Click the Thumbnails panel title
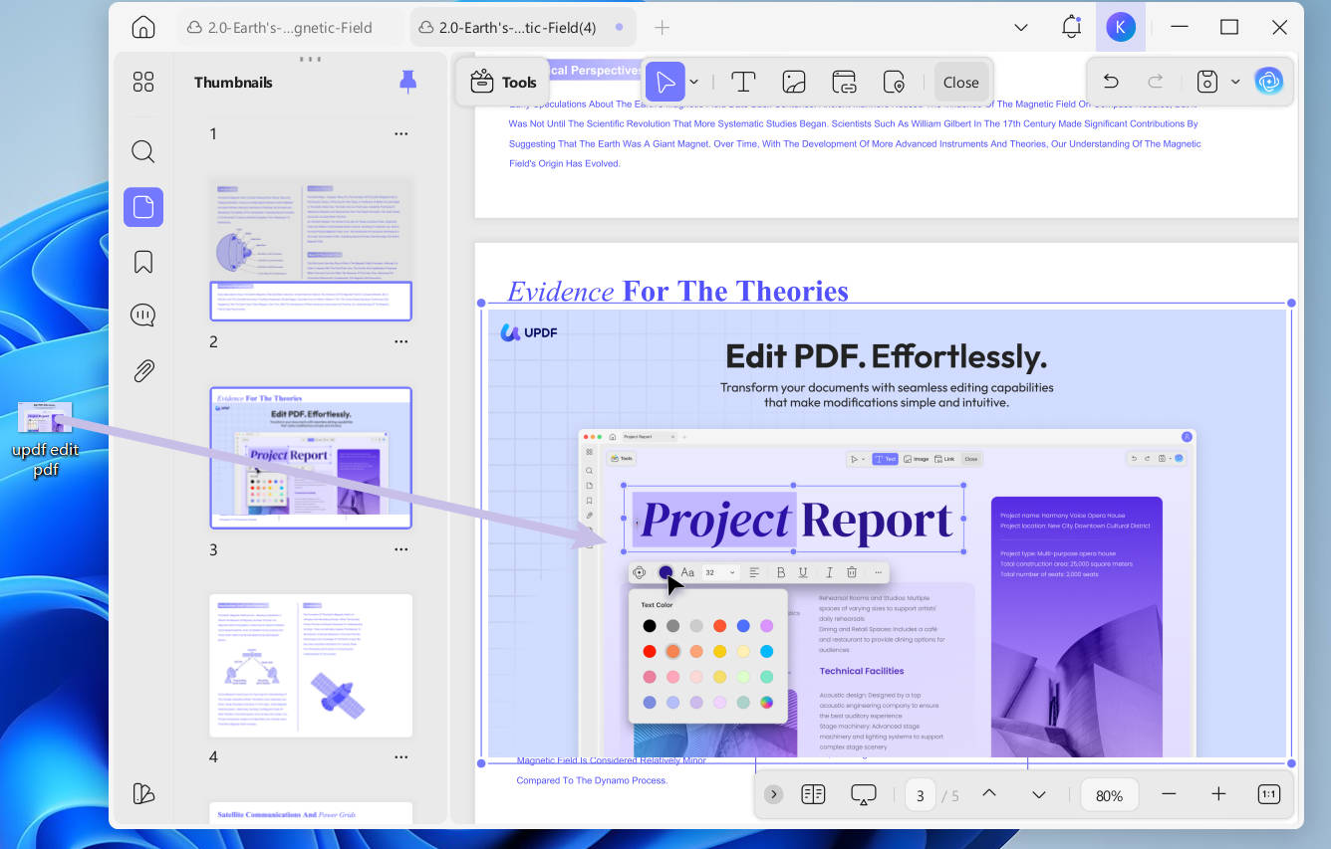Screen dimensions: 1331x849 pos(233,83)
